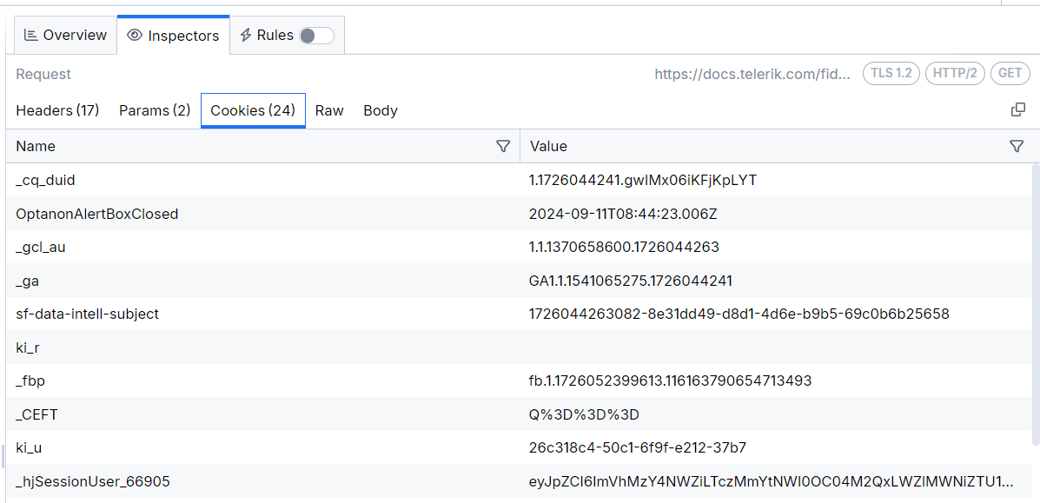Viewport: 1040px width, 503px height.
Task: Click the HTTP/2 protocol badge
Action: tap(955, 74)
